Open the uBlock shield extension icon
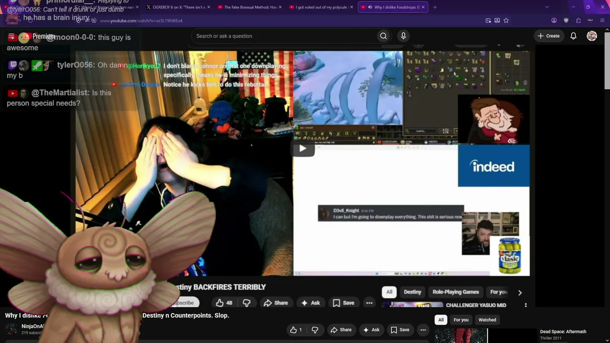The height and width of the screenshot is (343, 610). coord(566,20)
